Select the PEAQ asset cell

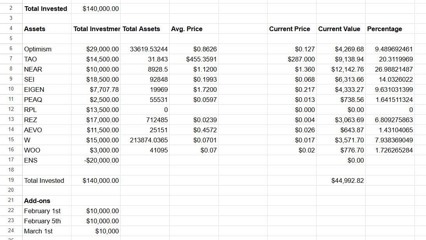[47, 100]
